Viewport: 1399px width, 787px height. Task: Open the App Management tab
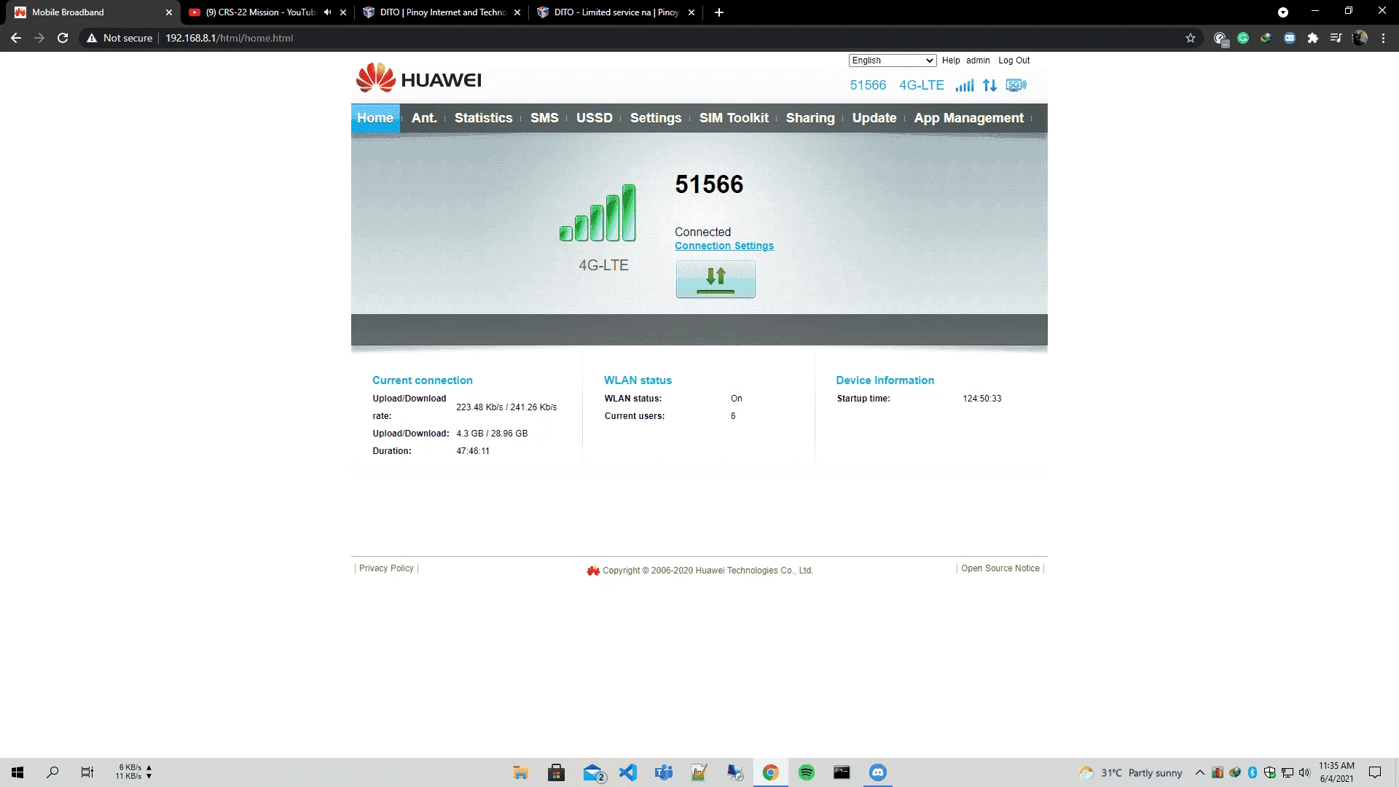click(968, 118)
